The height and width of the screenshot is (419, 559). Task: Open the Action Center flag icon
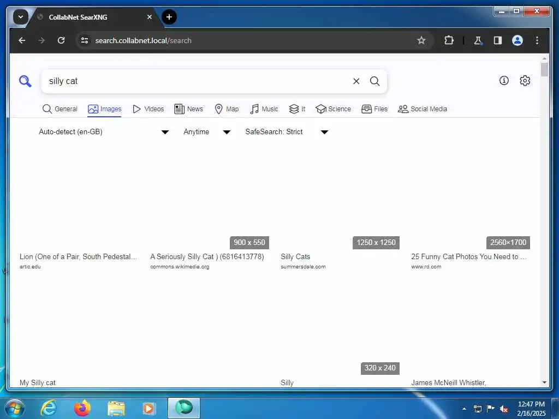(x=491, y=408)
